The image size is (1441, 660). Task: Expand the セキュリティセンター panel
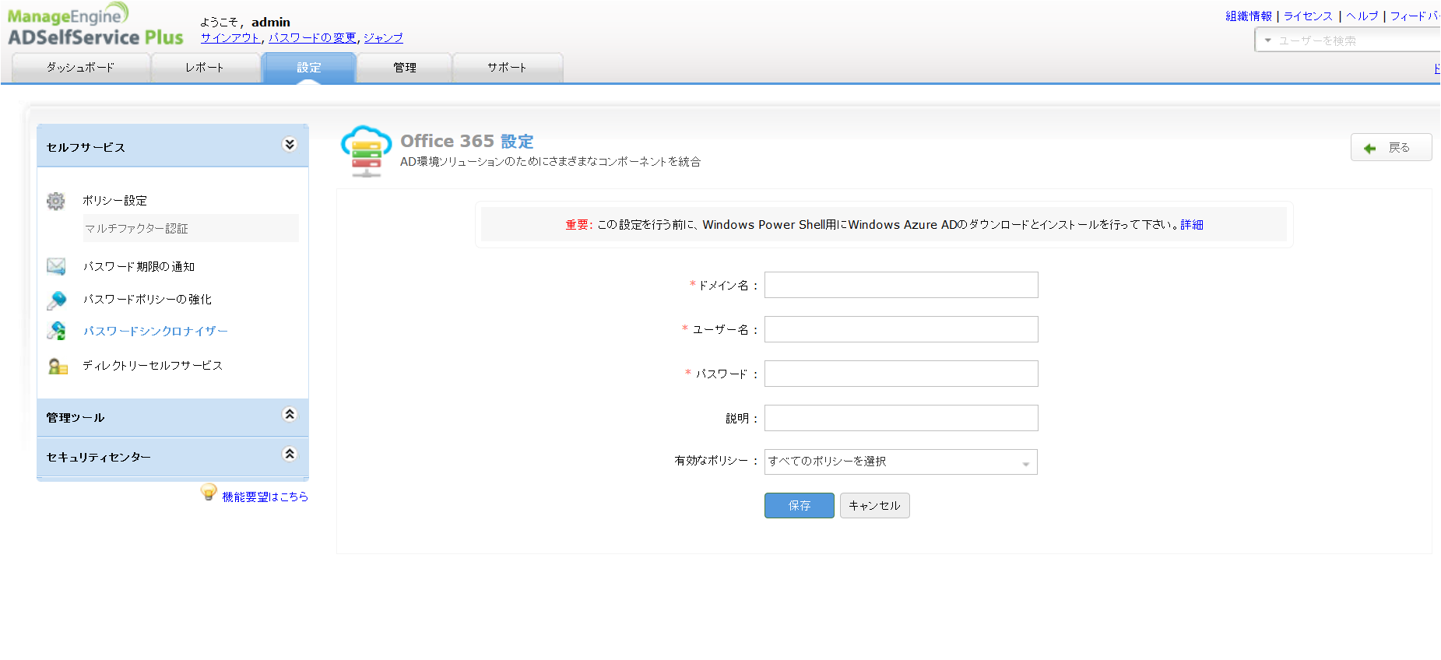pyautogui.click(x=290, y=454)
